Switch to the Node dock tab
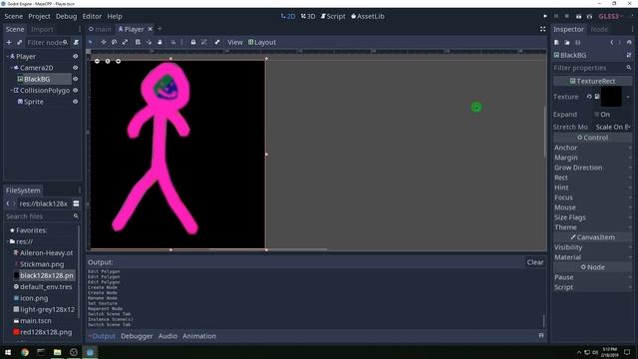 point(599,29)
